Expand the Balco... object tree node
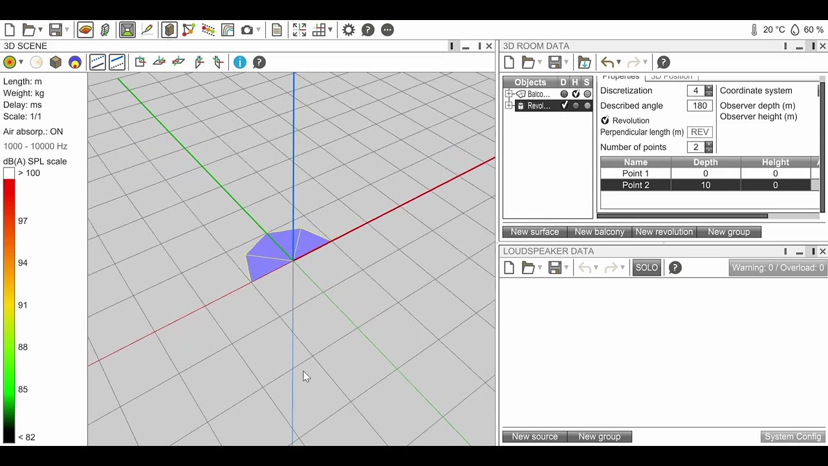 pyautogui.click(x=509, y=94)
